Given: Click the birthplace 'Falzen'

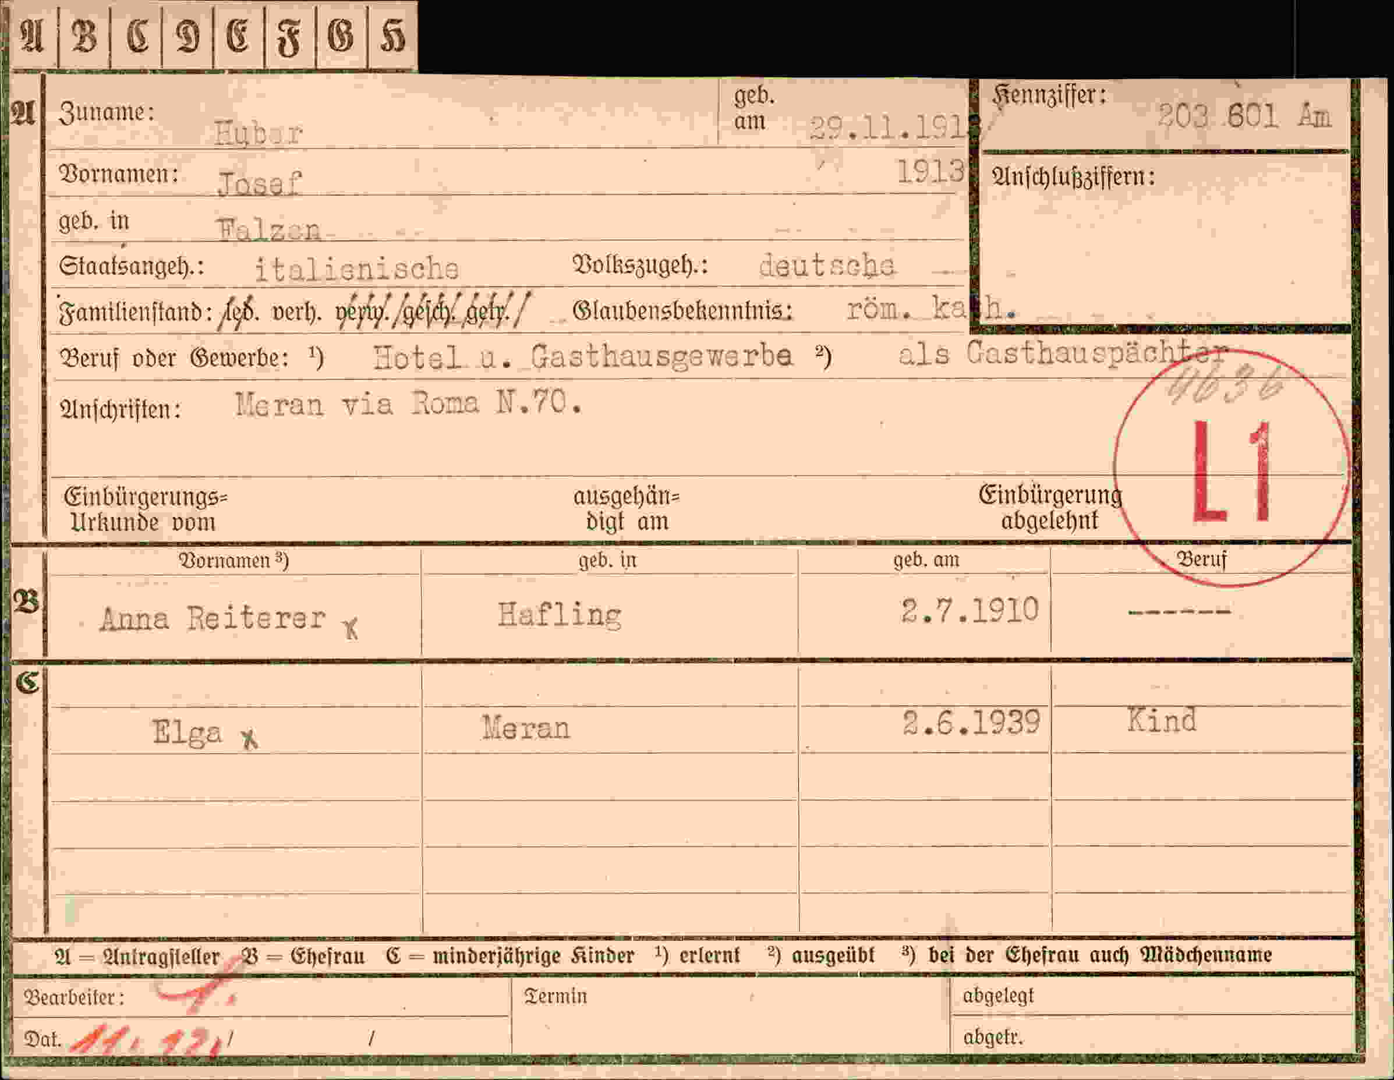Looking at the screenshot, I should pyautogui.click(x=268, y=230).
